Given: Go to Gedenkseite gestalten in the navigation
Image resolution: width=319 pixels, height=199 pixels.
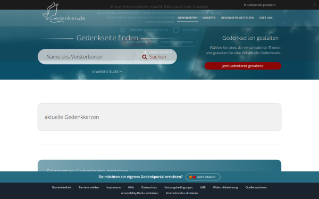Looking at the screenshot, I should pyautogui.click(x=237, y=18).
